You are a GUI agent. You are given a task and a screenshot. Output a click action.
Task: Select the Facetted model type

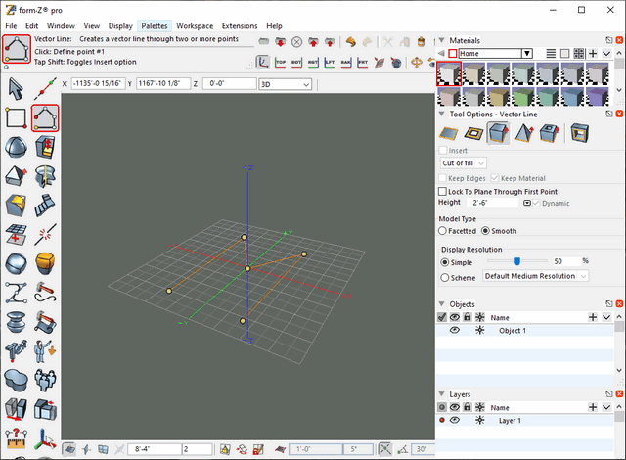443,231
